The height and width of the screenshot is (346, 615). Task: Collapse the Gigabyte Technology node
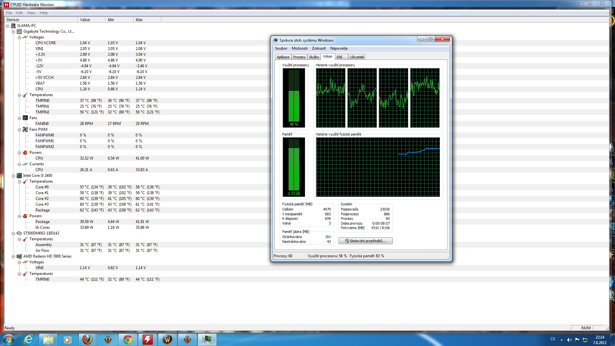point(13,32)
